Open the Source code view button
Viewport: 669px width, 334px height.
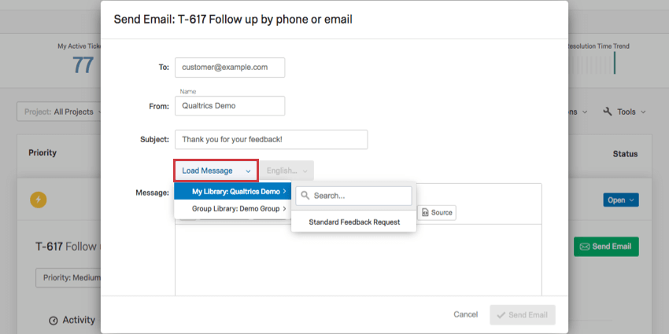tap(437, 213)
